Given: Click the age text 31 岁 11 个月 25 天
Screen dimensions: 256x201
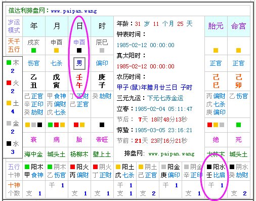Looking at the screenshot, I should coord(163,24).
